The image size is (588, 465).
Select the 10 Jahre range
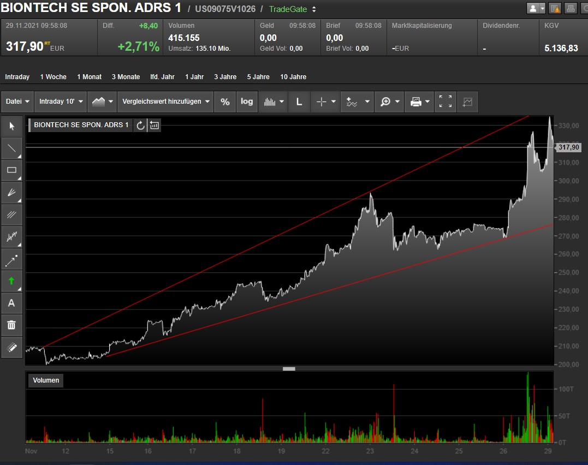pos(293,77)
